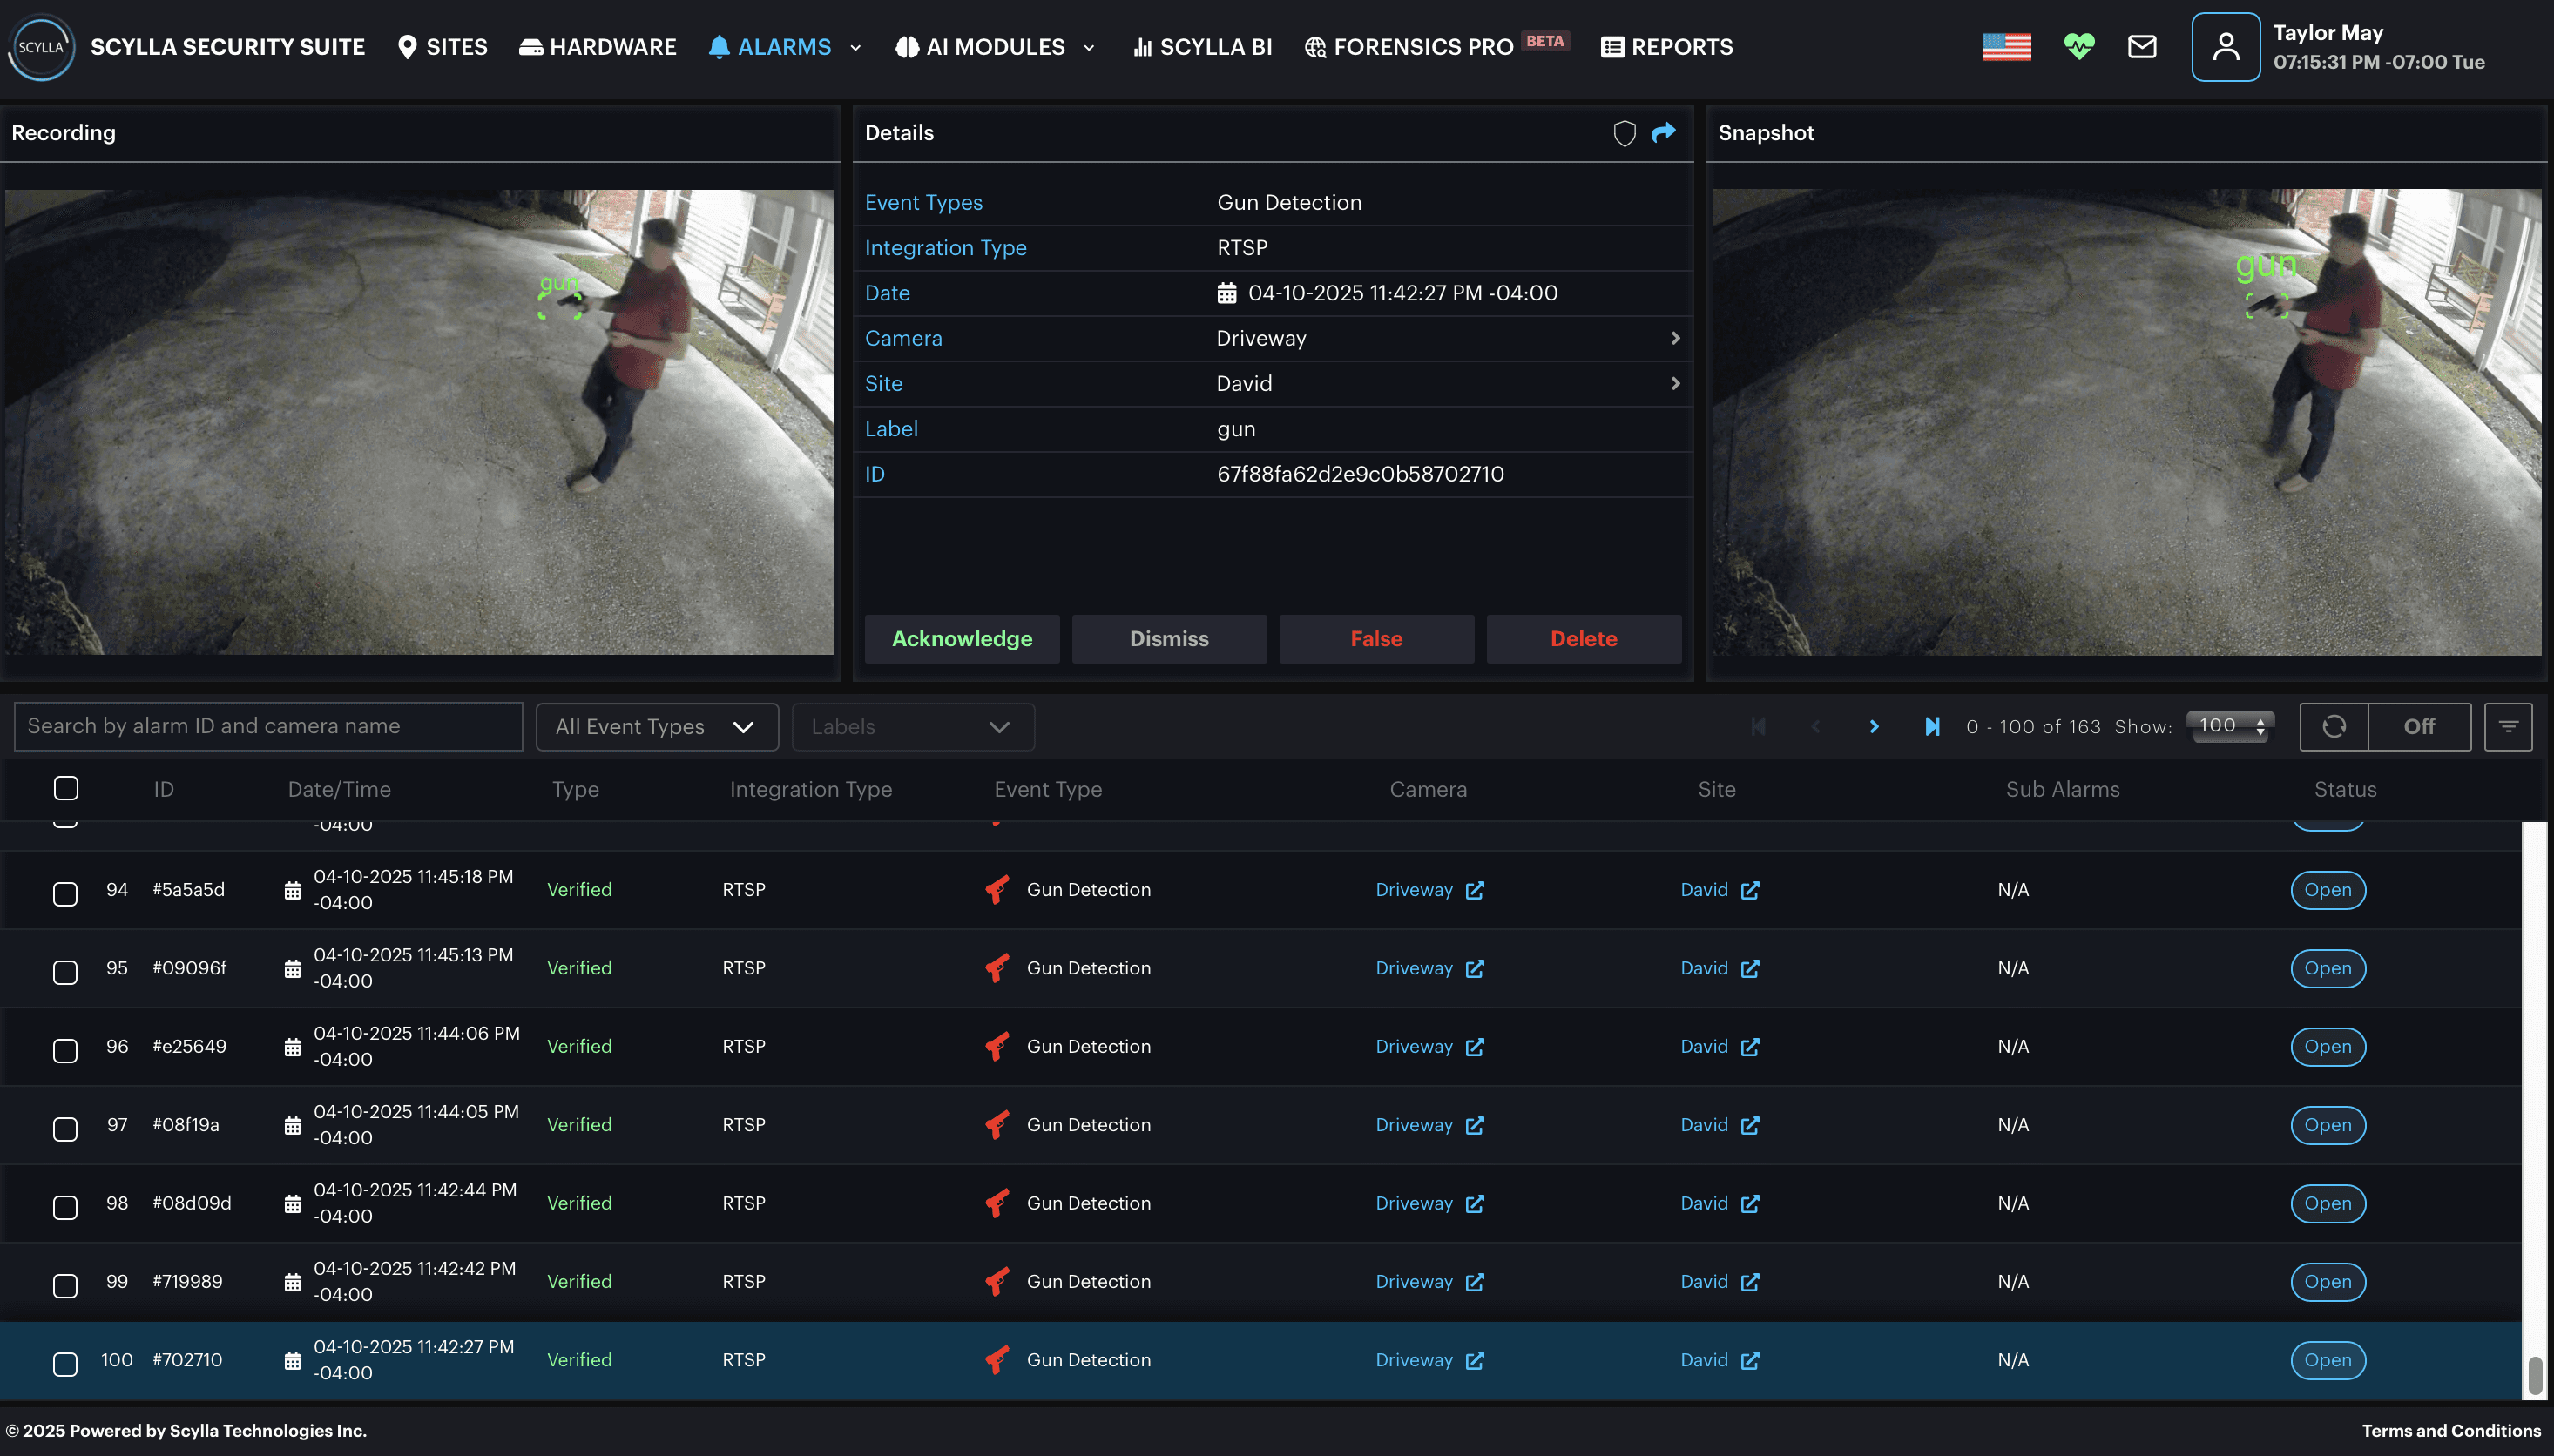2554x1456 pixels.
Task: Click calendar icon in row 99
Action: (292, 1282)
